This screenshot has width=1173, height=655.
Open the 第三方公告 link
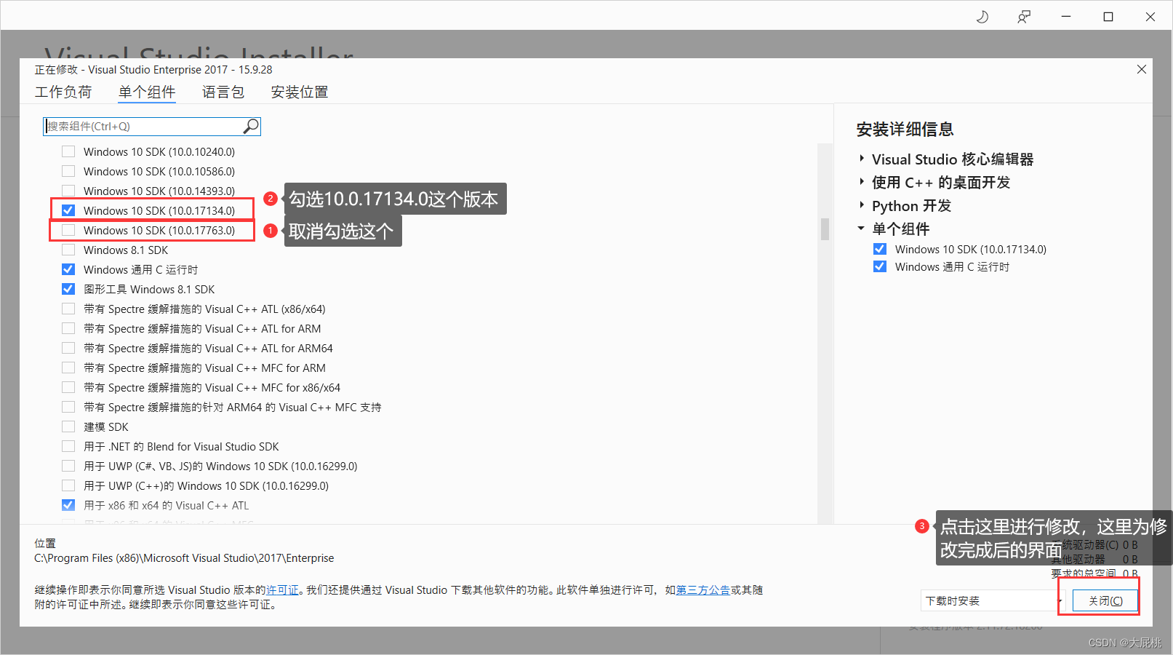pyautogui.click(x=703, y=590)
